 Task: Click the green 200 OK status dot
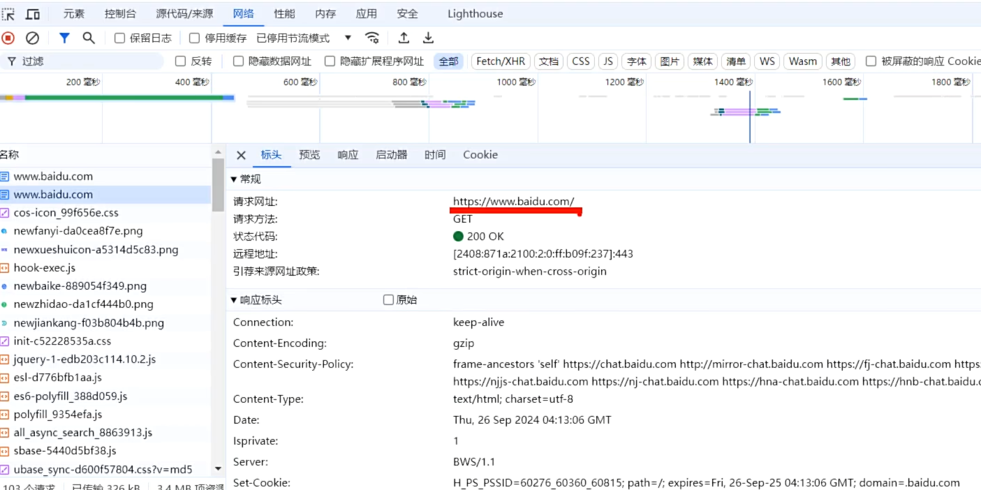458,237
